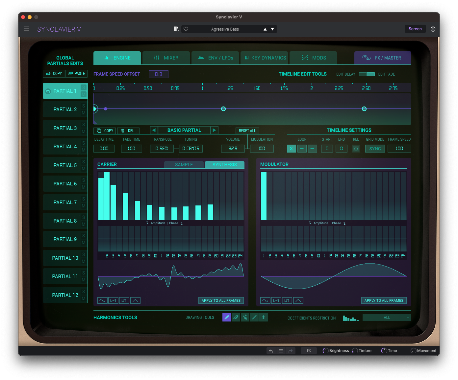Solo Partial 10

point(84,254)
